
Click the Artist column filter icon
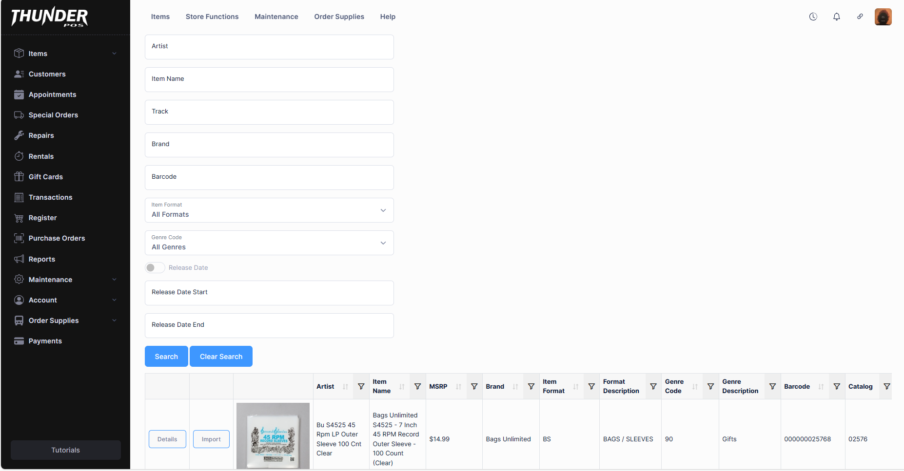coord(361,386)
